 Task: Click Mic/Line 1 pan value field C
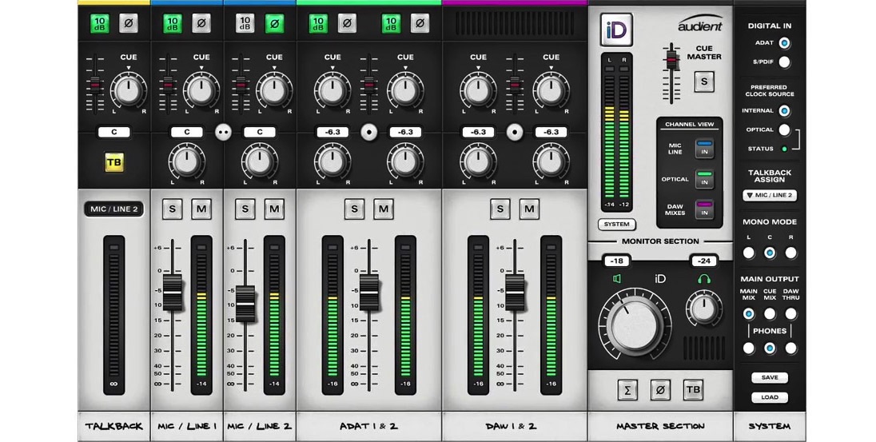pos(186,133)
